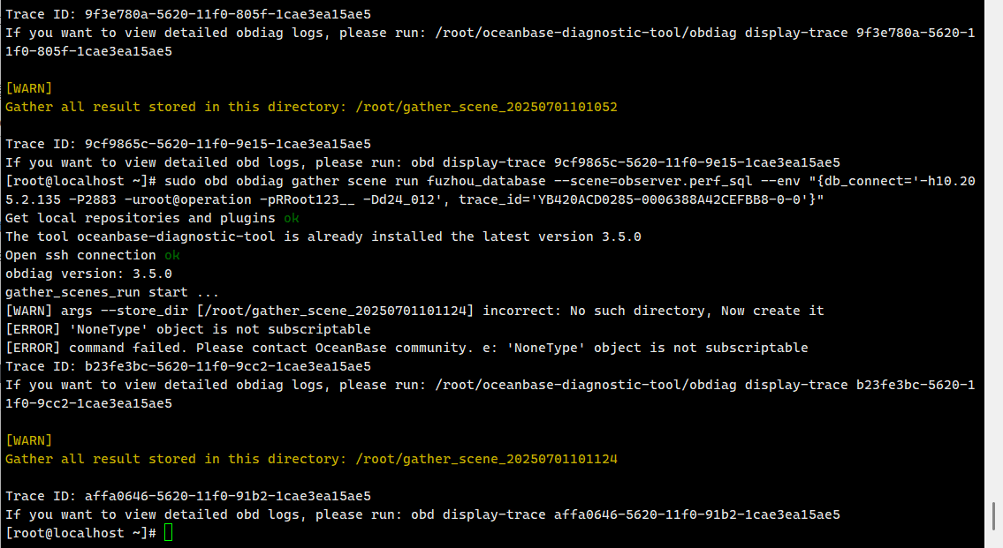
Task: Click the Trace ID affa0646-5620 line
Action: point(188,496)
